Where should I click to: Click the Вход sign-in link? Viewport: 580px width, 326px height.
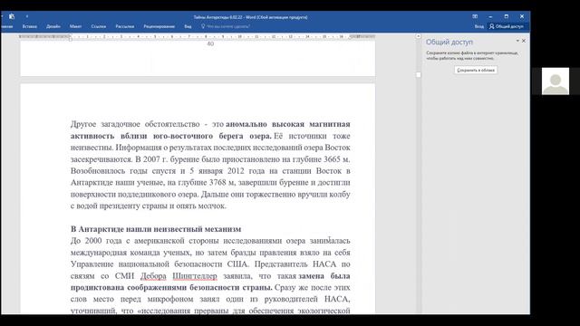tap(479, 26)
